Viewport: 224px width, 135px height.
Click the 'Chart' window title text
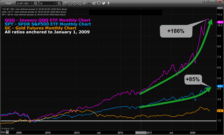click(x=8, y=3)
